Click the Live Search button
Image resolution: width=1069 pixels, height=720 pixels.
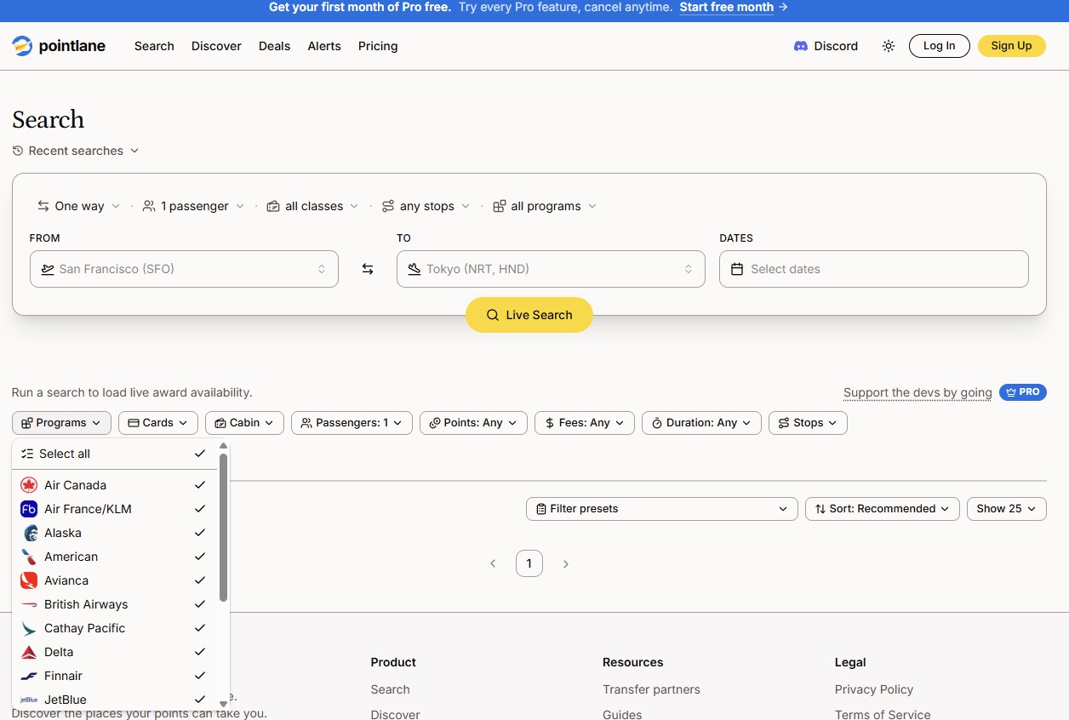click(529, 315)
